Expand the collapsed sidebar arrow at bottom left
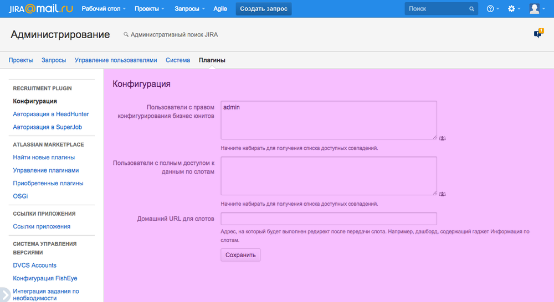554x302 pixels. [5, 295]
